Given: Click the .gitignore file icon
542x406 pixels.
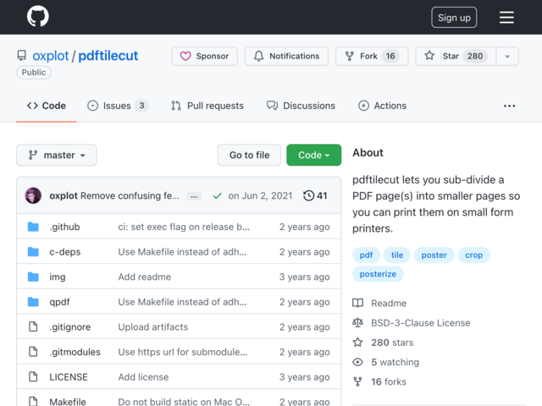Looking at the screenshot, I should (33, 326).
